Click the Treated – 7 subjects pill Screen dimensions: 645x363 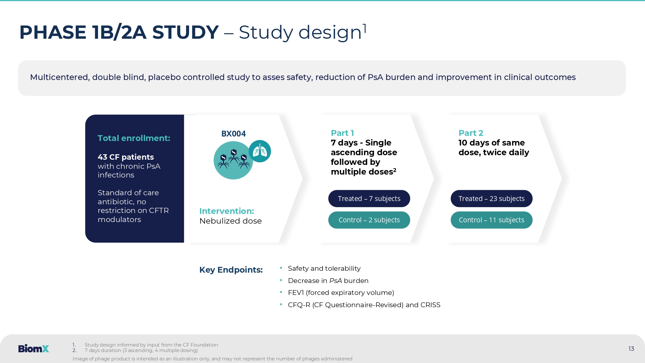pyautogui.click(x=369, y=198)
